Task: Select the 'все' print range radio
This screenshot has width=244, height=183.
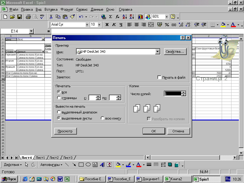Action: click(x=59, y=92)
